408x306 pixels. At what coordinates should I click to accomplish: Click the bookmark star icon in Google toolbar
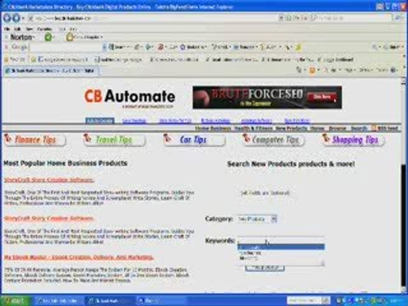click(x=183, y=47)
